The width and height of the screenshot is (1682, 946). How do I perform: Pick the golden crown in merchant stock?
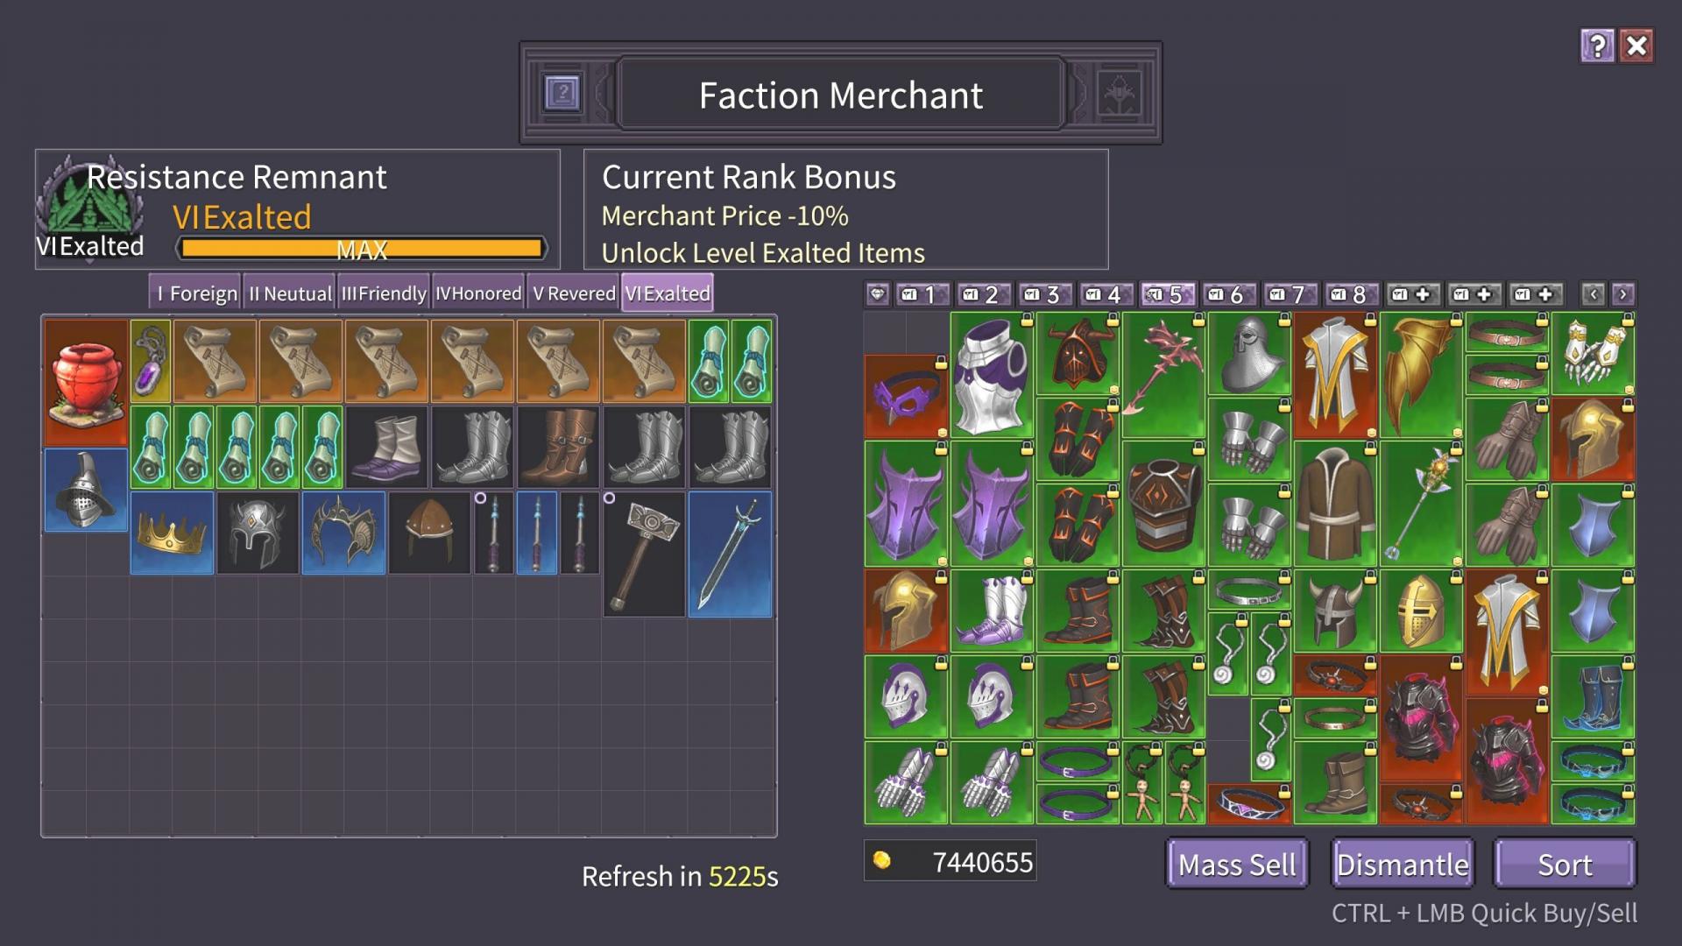point(172,533)
